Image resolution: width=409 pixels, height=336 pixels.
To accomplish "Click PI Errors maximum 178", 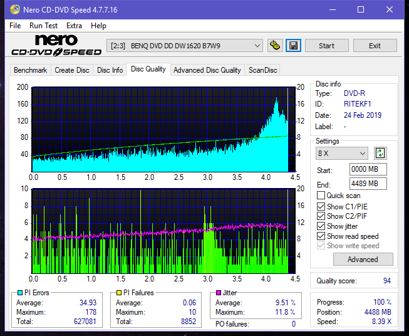I will click(x=91, y=312).
